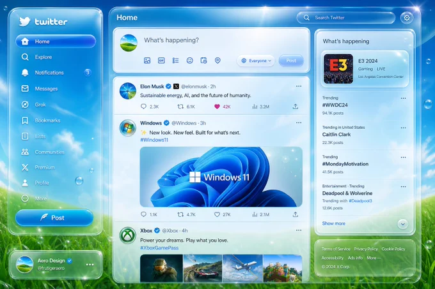
Task: Open Aero Design account options menu
Action: tap(90, 265)
